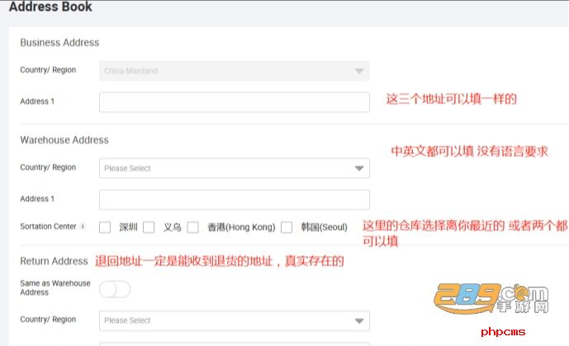Click the Same as Warehouse Address label
This screenshot has height=346, width=569.
point(55,288)
